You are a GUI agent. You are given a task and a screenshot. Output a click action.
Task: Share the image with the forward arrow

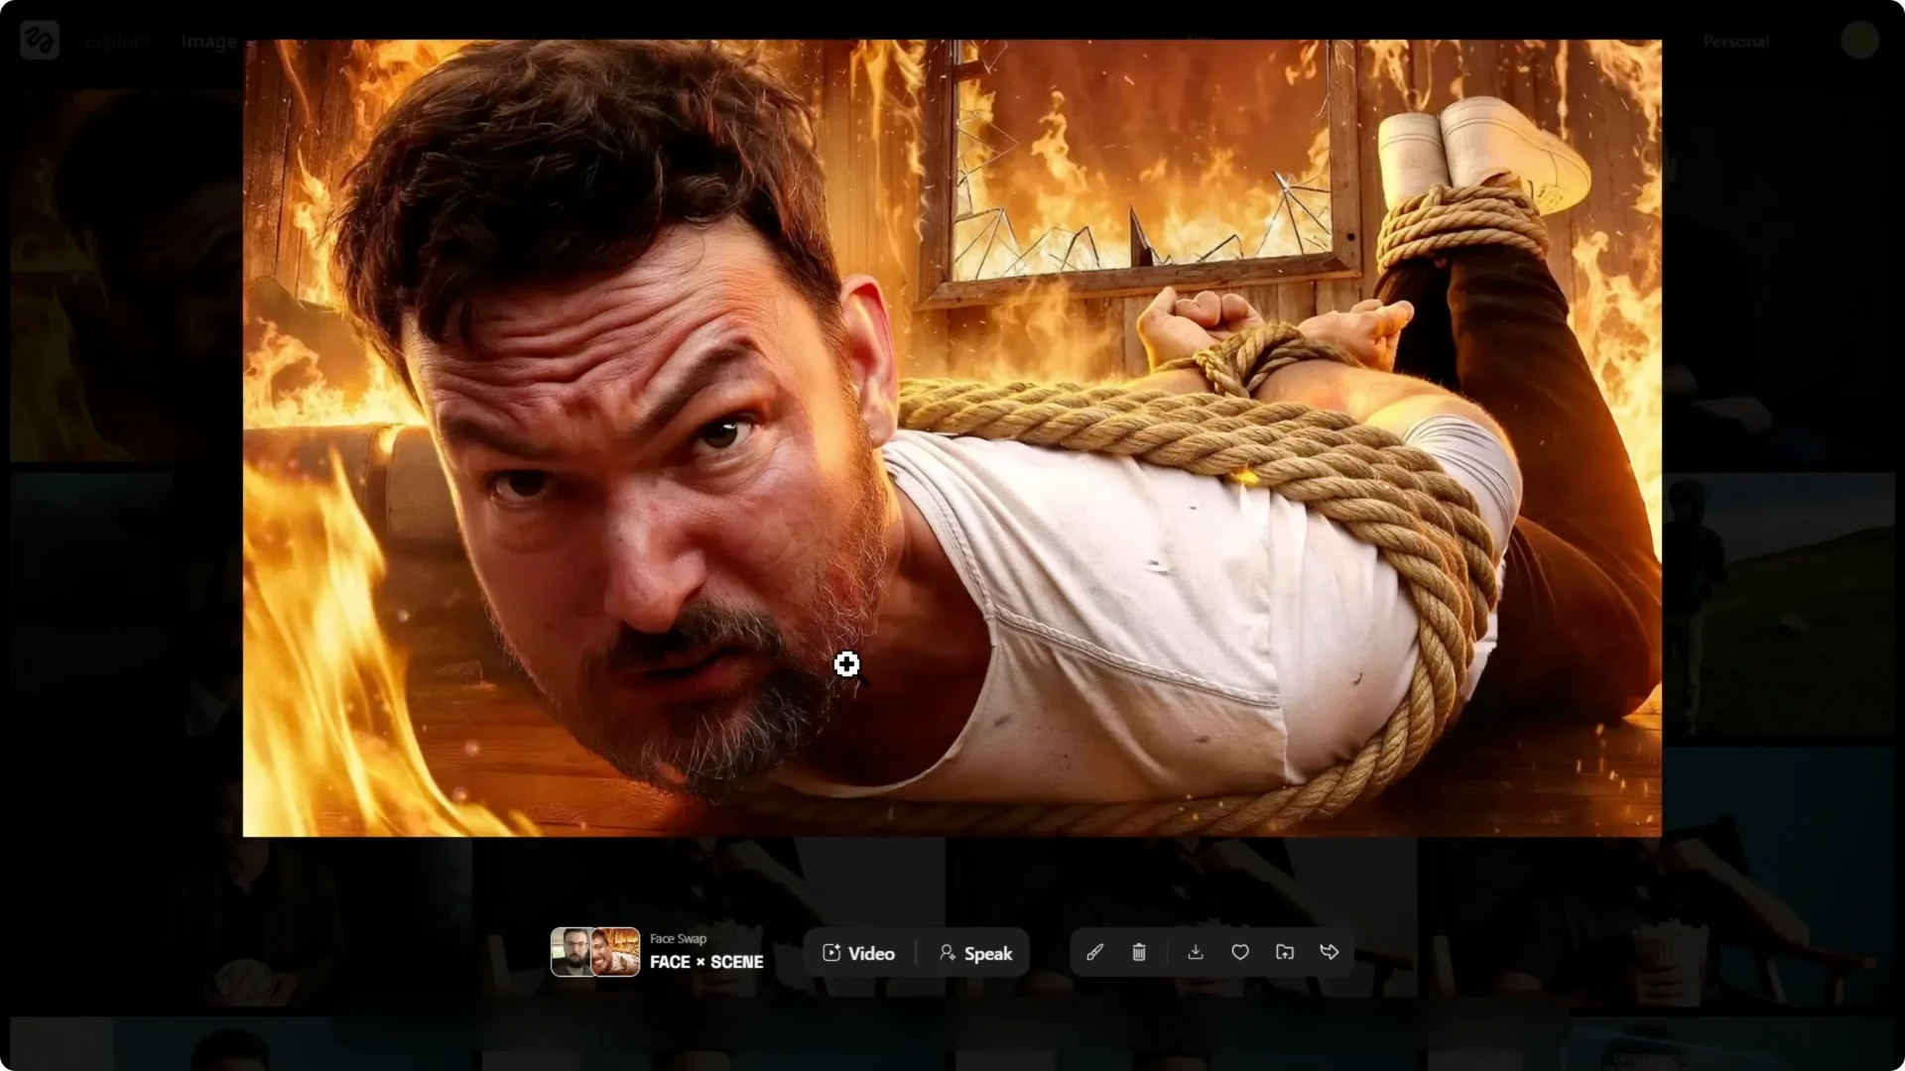(x=1330, y=952)
